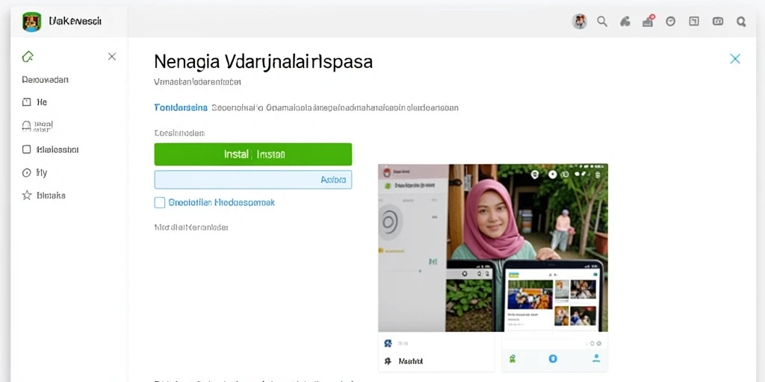
Task: Click the user avatar in the top bar
Action: 579,22
